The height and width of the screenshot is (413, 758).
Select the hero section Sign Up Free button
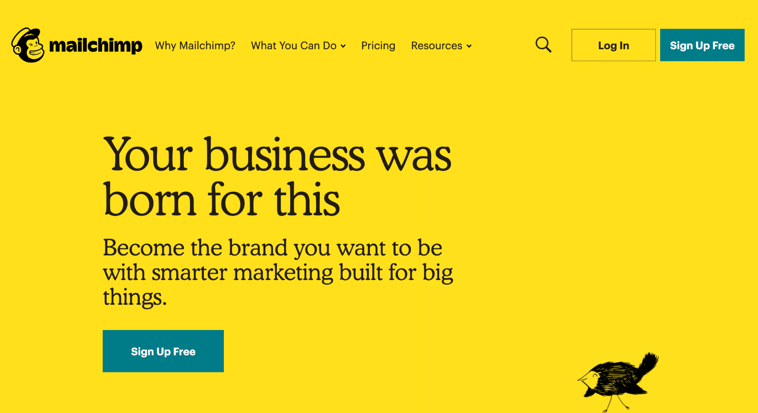[163, 351]
